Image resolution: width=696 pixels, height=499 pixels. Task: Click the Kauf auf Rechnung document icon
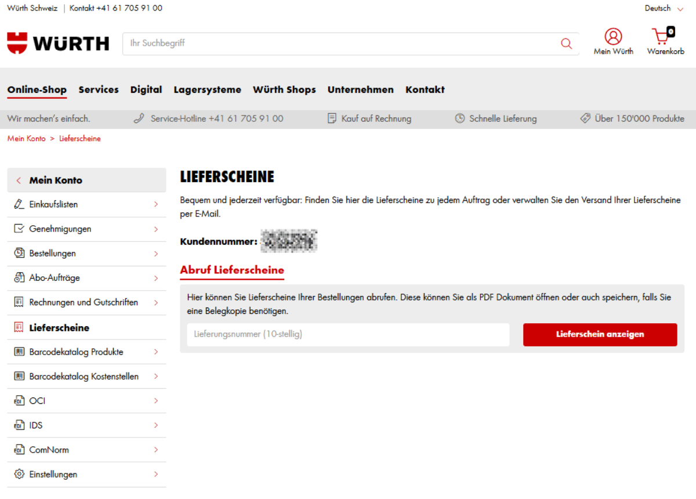(x=332, y=118)
